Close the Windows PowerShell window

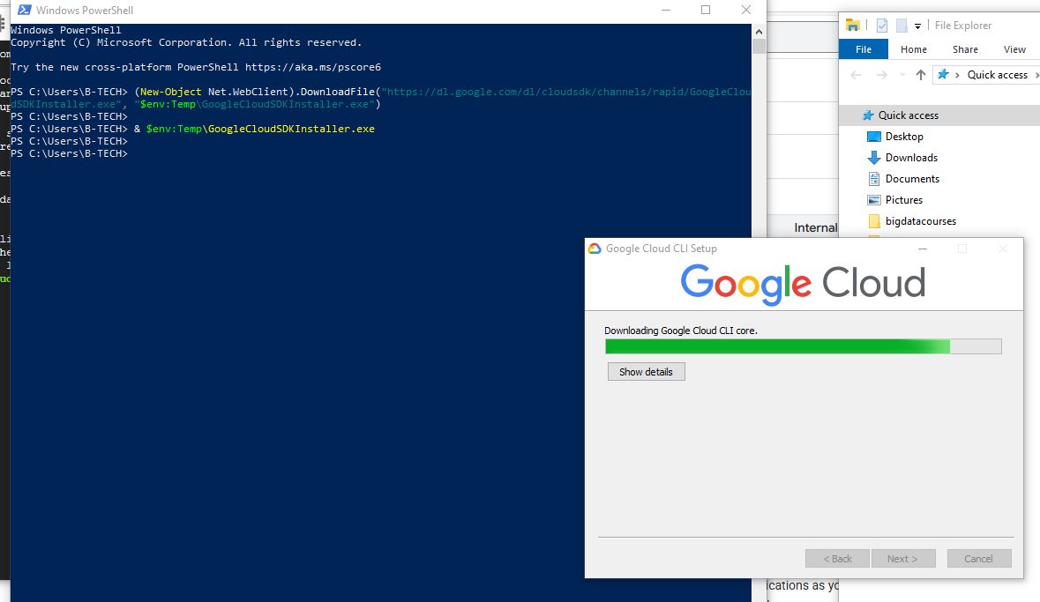(x=746, y=10)
